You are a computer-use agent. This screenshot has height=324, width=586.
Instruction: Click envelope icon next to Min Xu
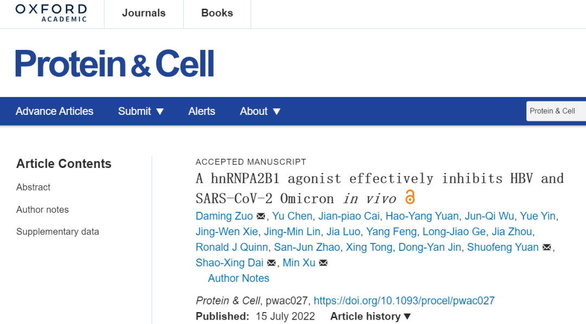[x=323, y=263]
